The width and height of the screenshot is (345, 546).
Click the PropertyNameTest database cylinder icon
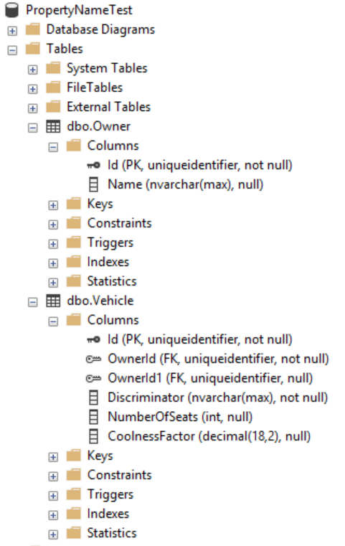pos(12,10)
